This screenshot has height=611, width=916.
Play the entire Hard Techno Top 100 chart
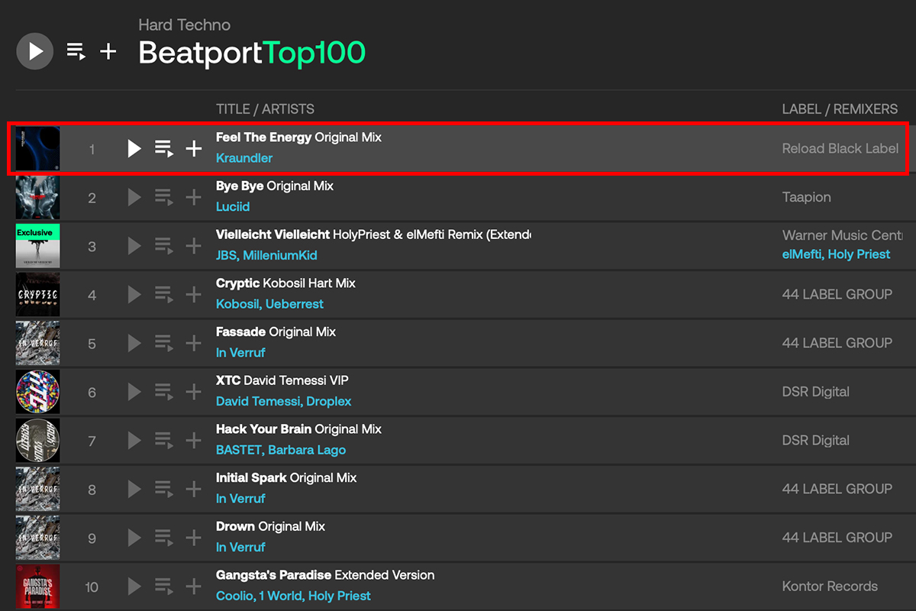[x=35, y=52]
